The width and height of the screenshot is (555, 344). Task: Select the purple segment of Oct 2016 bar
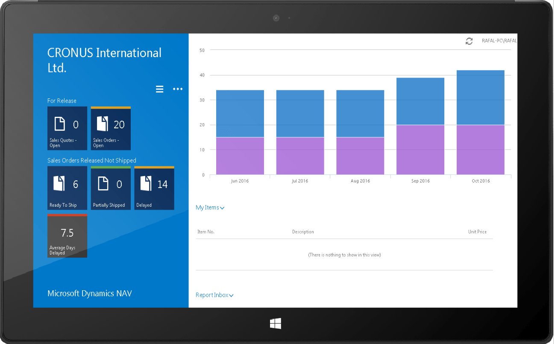click(481, 150)
